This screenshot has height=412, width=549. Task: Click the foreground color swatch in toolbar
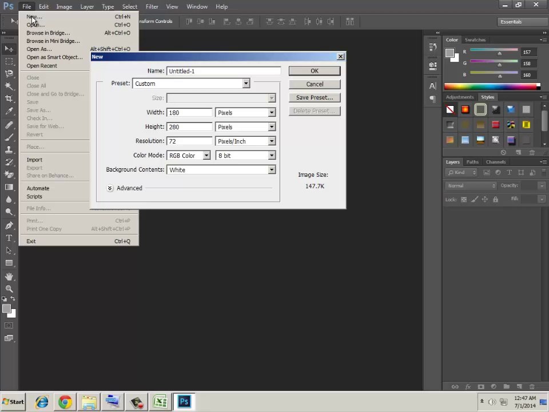[6, 309]
